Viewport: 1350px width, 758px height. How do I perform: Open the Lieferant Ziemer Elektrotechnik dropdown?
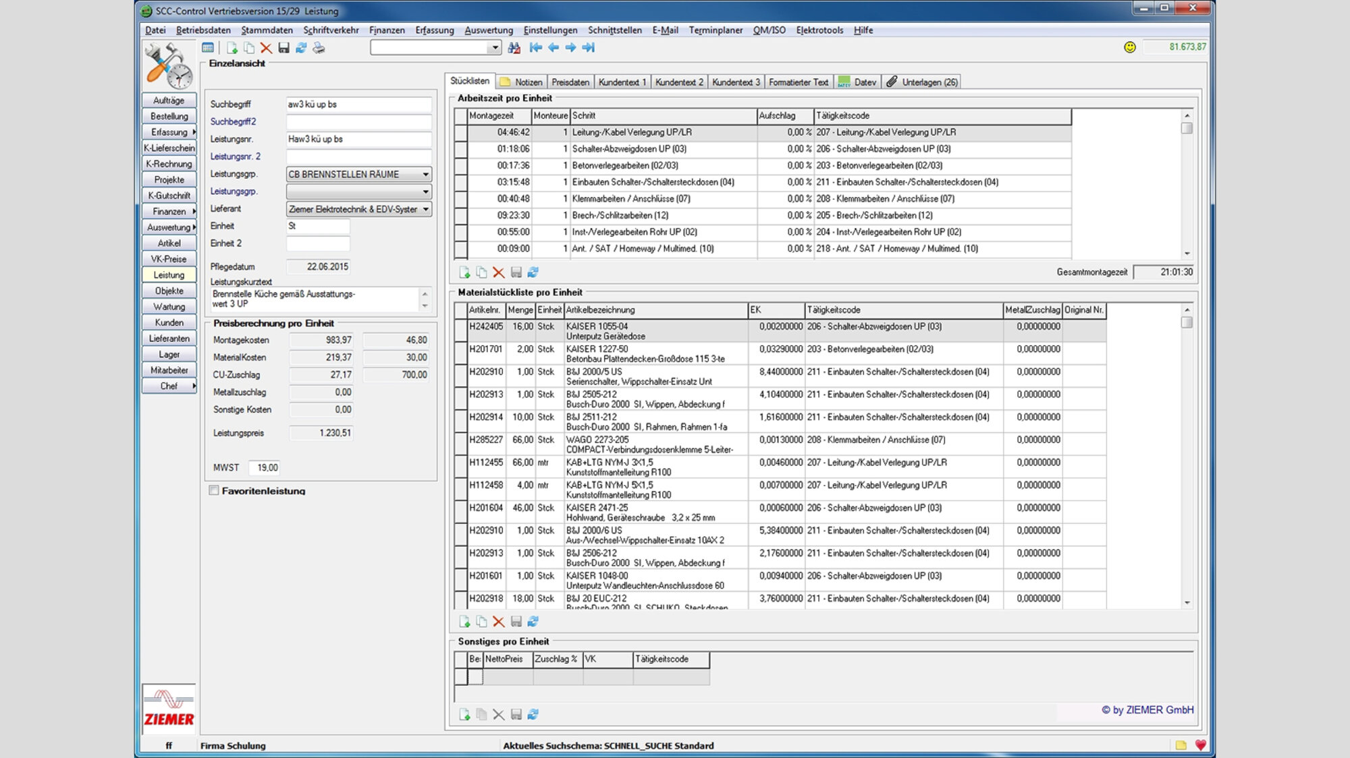click(425, 209)
